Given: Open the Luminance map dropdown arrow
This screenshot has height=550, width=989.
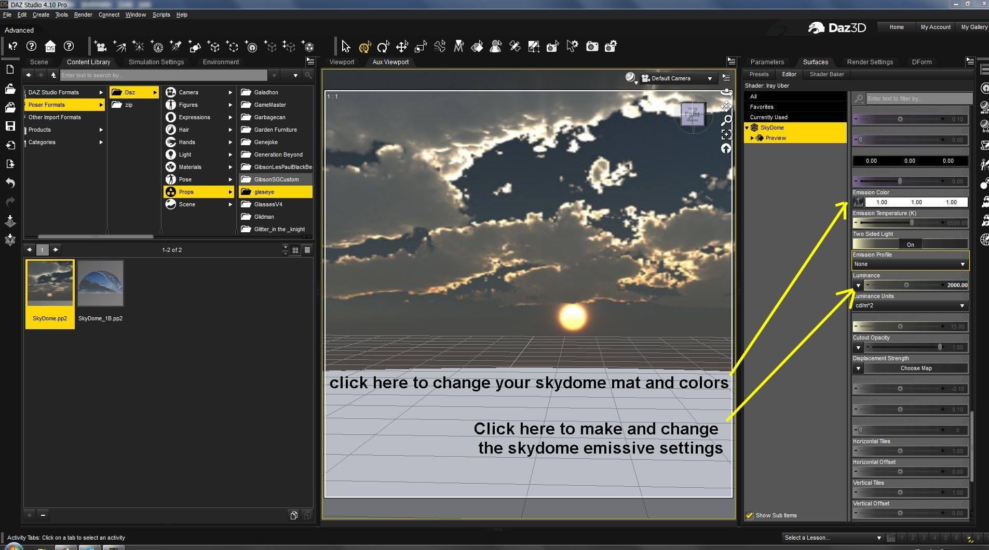Looking at the screenshot, I should click(x=858, y=285).
